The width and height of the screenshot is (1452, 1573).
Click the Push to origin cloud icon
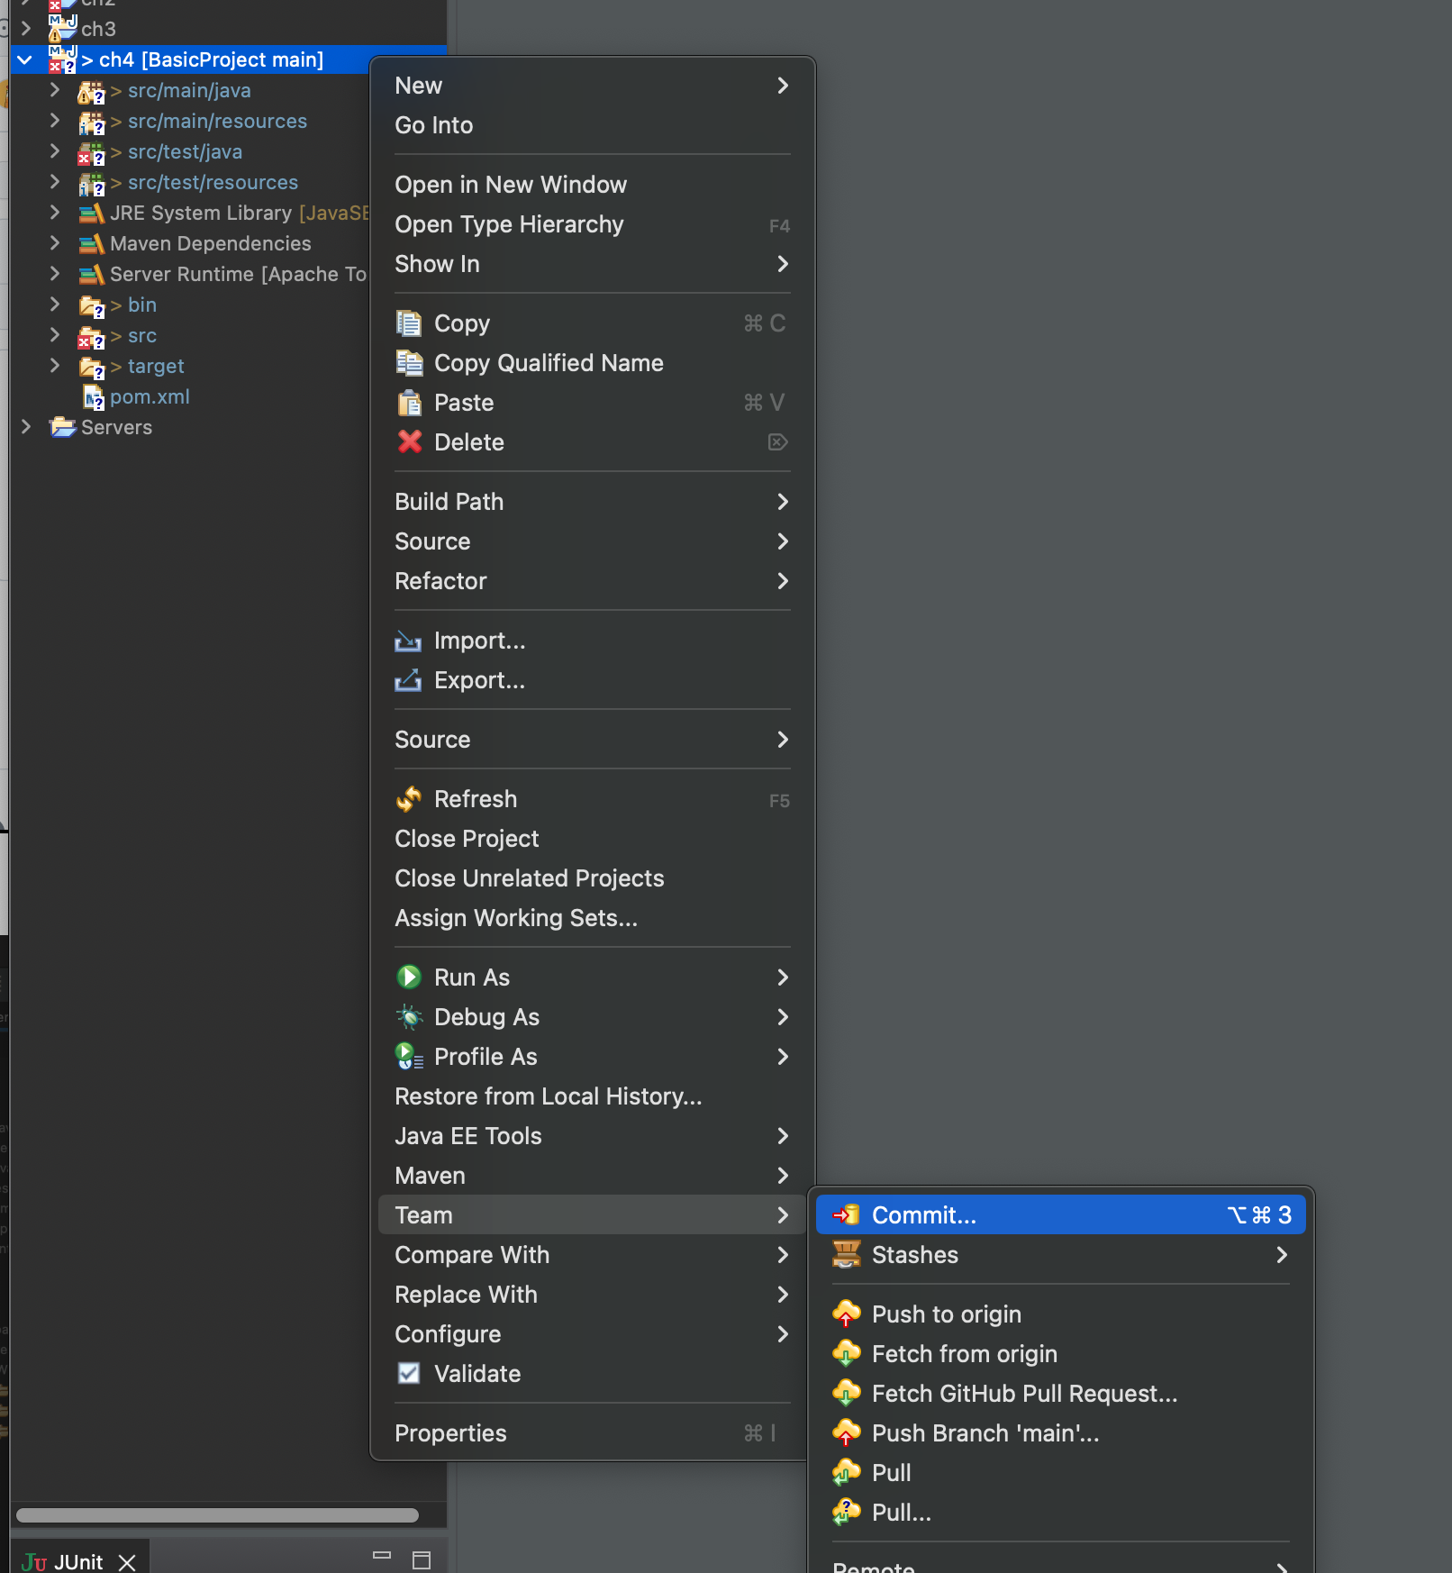point(847,1314)
